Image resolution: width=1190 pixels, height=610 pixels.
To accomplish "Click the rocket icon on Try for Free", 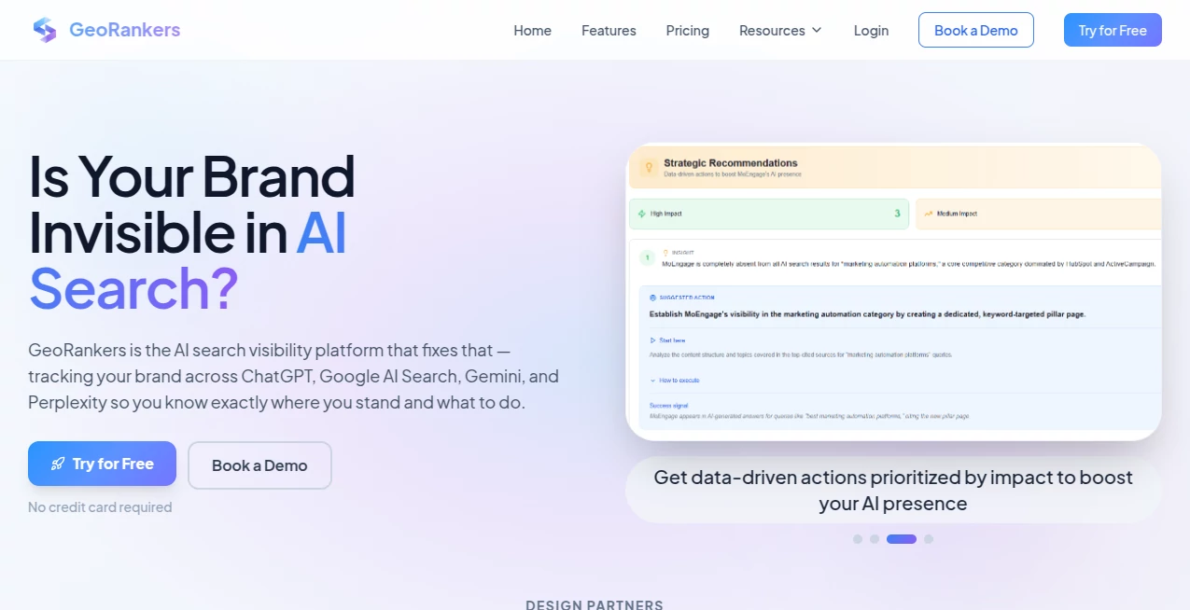I will click(58, 464).
